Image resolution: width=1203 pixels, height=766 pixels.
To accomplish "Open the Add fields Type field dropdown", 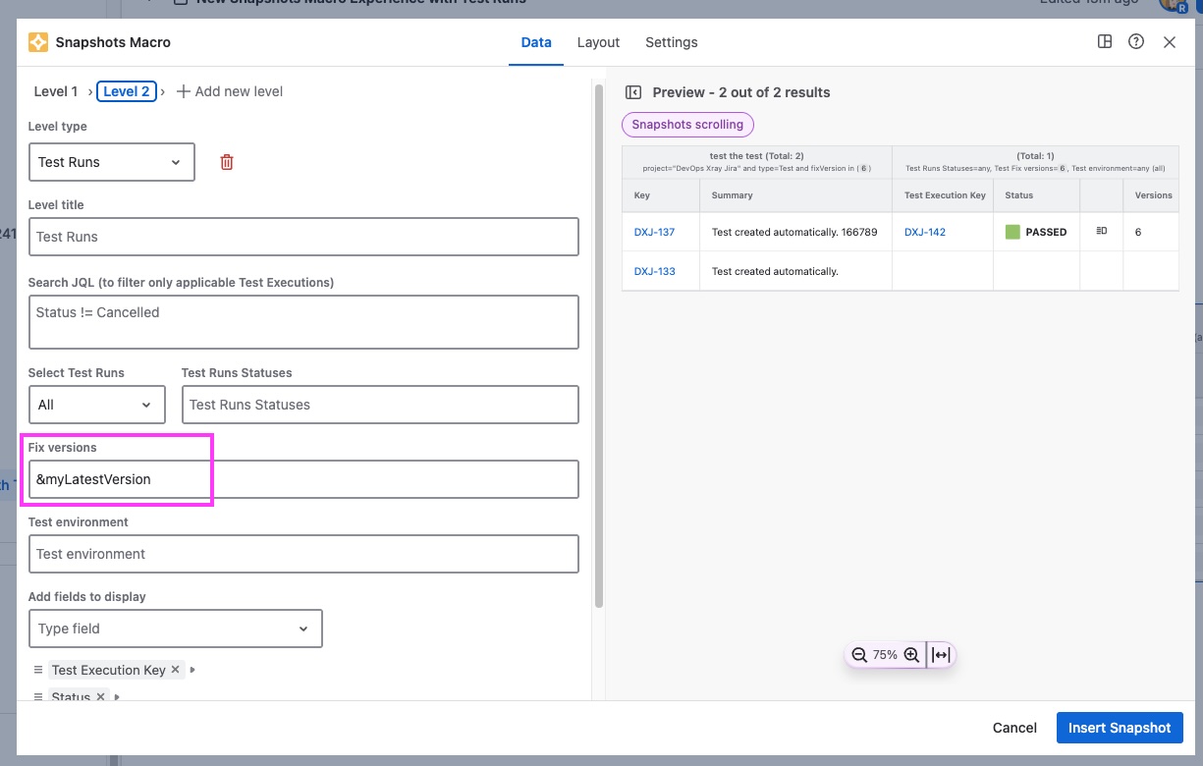I will tap(175, 629).
